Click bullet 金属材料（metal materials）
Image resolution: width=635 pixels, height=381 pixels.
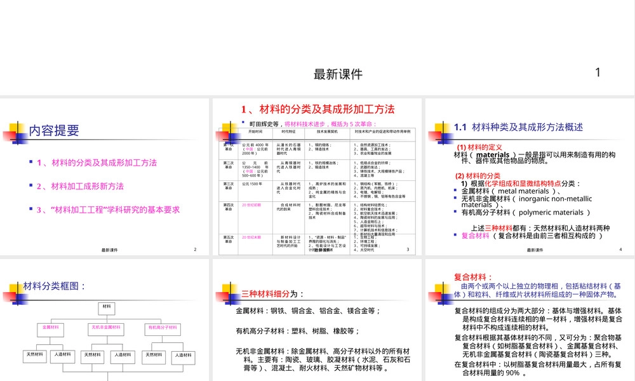[x=511, y=191]
